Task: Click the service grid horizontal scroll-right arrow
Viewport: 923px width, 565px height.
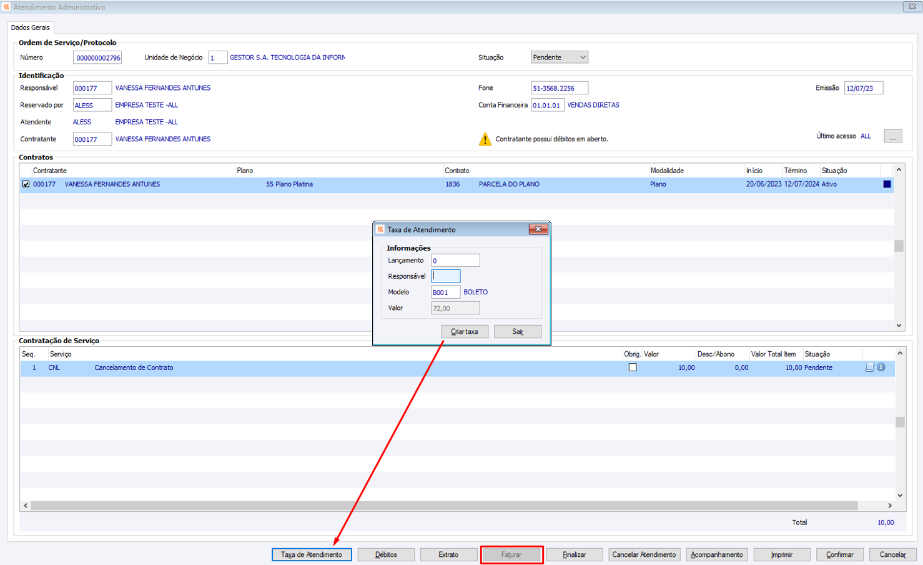Action: click(x=890, y=505)
